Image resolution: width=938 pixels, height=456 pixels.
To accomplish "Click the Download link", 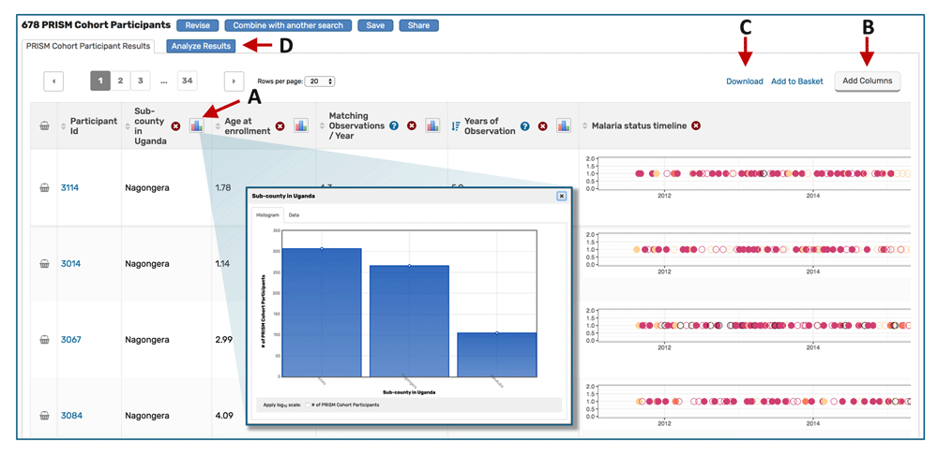I will coord(744,81).
